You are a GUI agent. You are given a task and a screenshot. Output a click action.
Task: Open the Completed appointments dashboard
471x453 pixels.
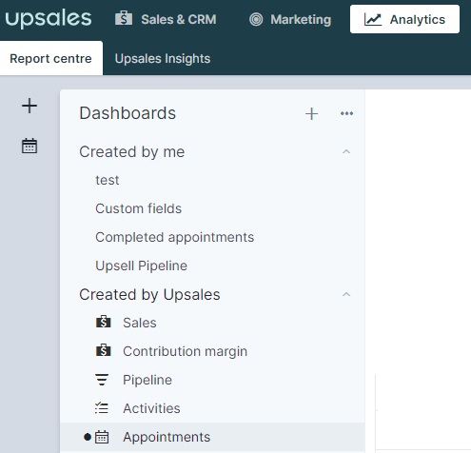(x=175, y=237)
